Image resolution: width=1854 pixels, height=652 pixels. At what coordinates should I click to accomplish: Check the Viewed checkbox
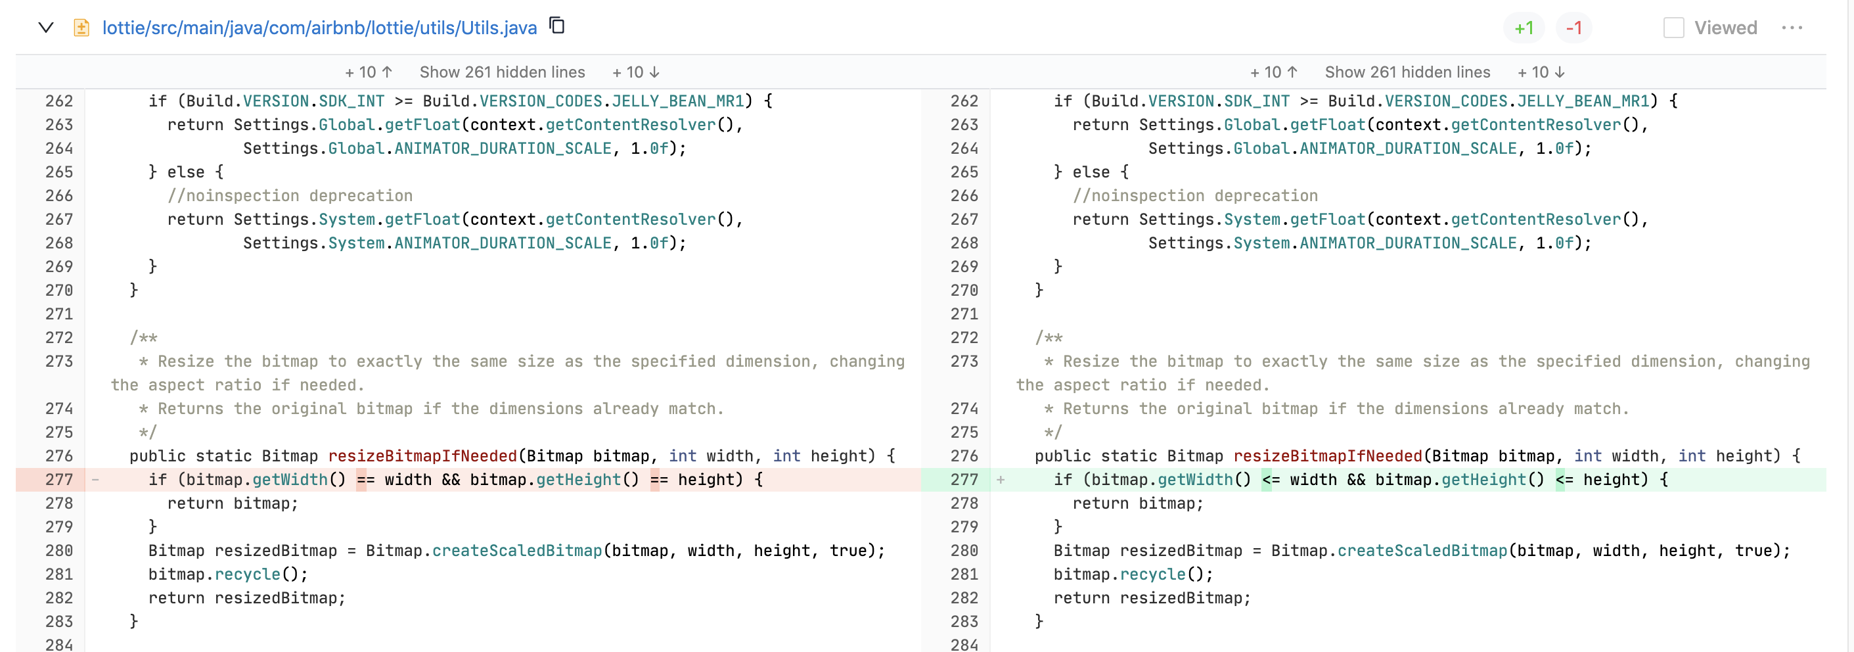[x=1673, y=27]
